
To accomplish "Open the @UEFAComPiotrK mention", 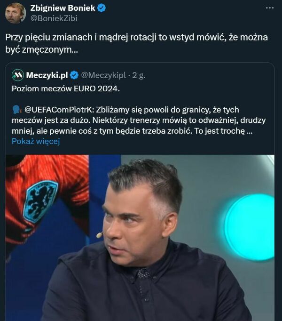I will 55,109.
